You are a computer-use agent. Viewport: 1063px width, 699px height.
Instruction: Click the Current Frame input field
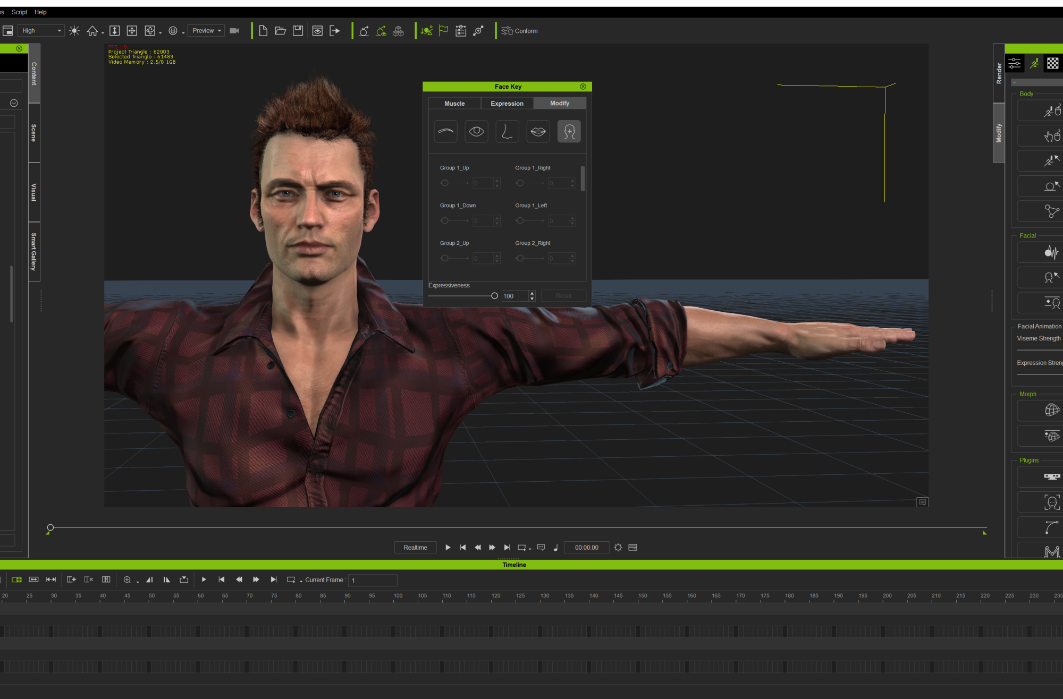[x=373, y=581]
